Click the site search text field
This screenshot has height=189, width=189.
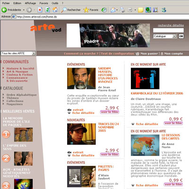(168, 30)
